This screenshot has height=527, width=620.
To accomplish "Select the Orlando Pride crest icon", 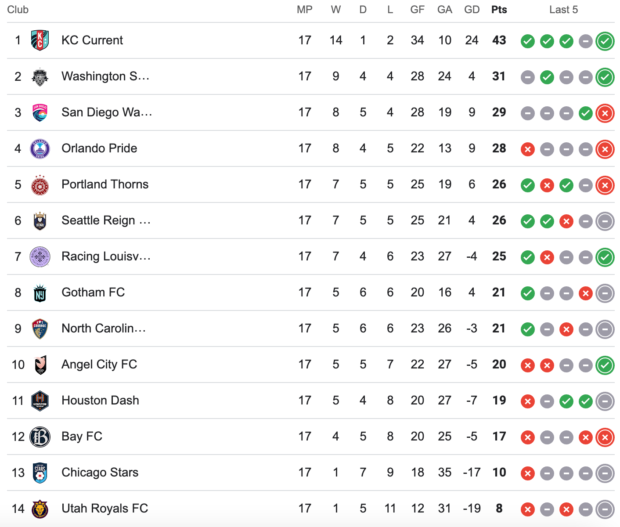I will click(40, 148).
